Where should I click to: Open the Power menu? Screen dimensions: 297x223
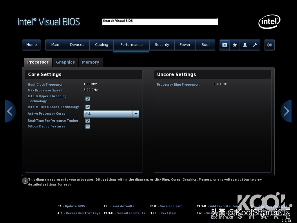point(185,45)
